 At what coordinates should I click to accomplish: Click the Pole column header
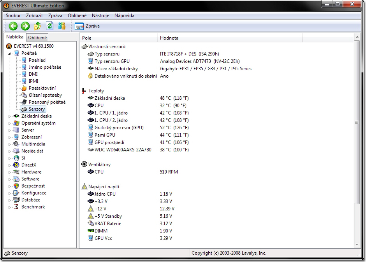[x=86, y=38]
